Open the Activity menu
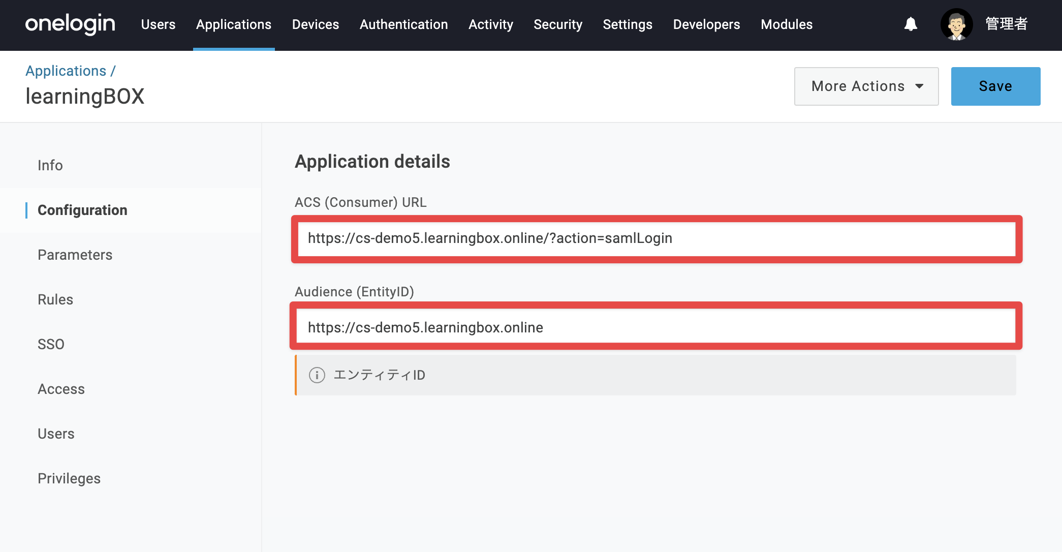The height and width of the screenshot is (552, 1062). click(491, 24)
